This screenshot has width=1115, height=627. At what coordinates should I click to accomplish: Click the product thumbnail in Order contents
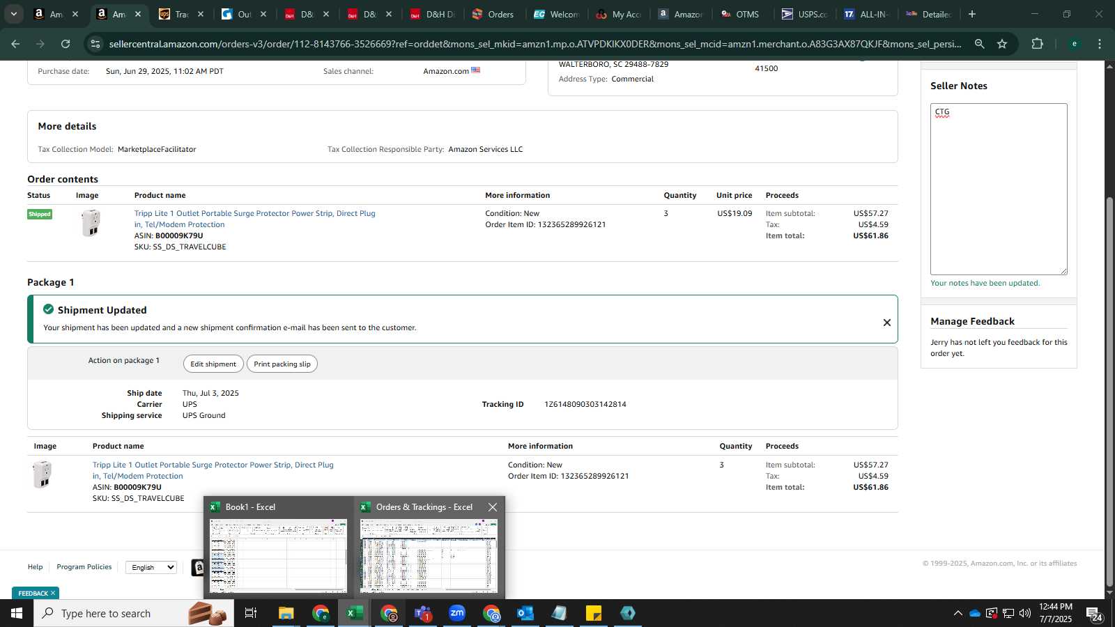click(x=91, y=224)
